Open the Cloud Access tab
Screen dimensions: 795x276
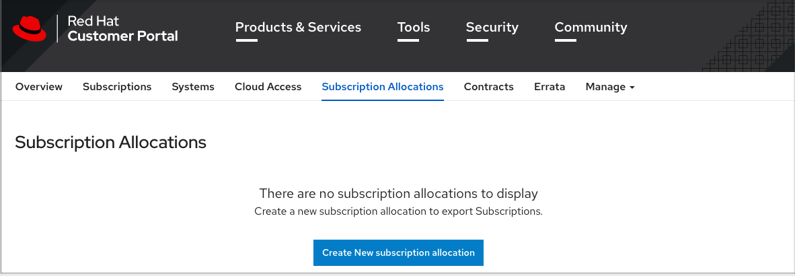(268, 87)
